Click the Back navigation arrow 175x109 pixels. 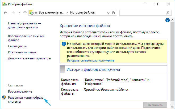(x=6, y=12)
